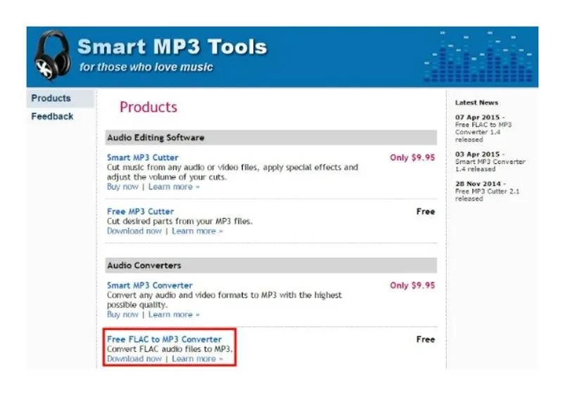The image size is (565, 396).
Task: Click Learn more under Smart MP3 Converter
Action: coord(174,314)
